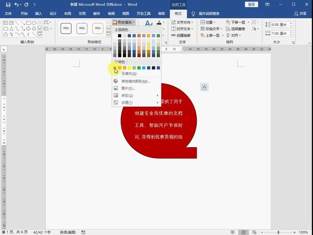Pick the black theme color swatch
The image size is (313, 235).
pyautogui.click(x=119, y=36)
